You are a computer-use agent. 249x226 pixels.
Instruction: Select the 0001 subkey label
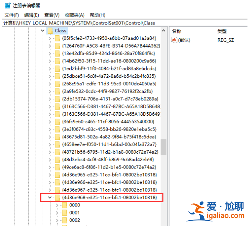point(74,213)
